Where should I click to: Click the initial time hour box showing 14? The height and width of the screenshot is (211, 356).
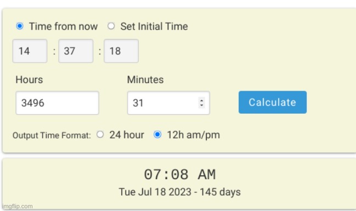pyautogui.click(x=30, y=51)
